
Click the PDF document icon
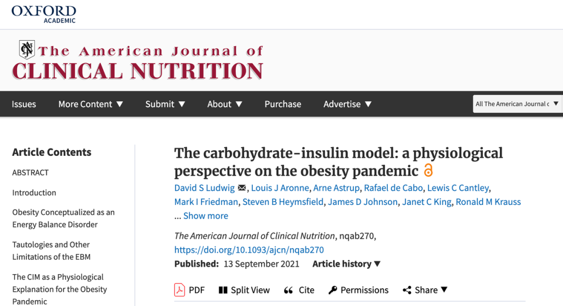tap(179, 290)
